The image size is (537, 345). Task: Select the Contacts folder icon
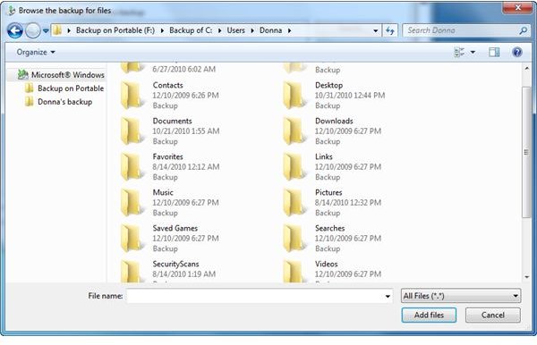tap(132, 96)
